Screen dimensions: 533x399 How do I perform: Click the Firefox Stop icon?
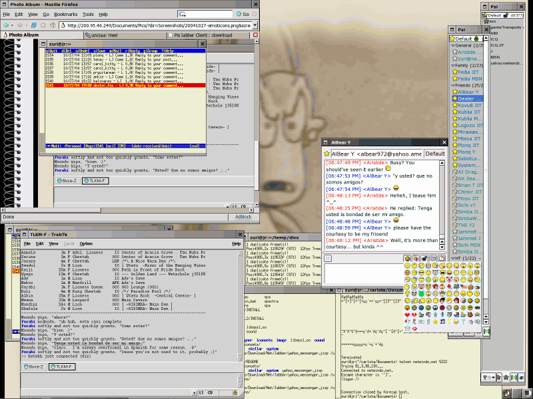pos(44,25)
